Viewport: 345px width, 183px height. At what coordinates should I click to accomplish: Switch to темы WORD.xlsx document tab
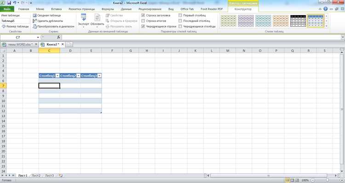pos(20,44)
